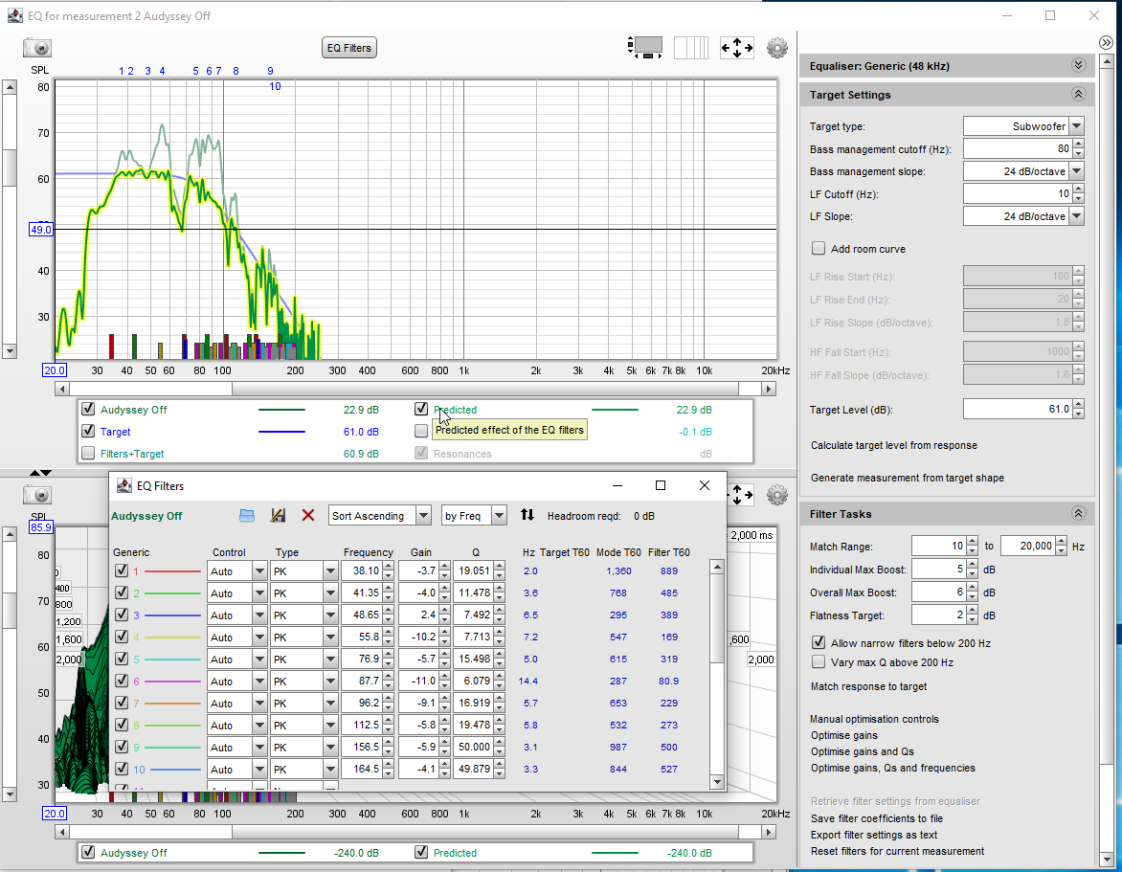Click Save filter coefficients to file
Image resolution: width=1122 pixels, height=872 pixels.
[877, 818]
